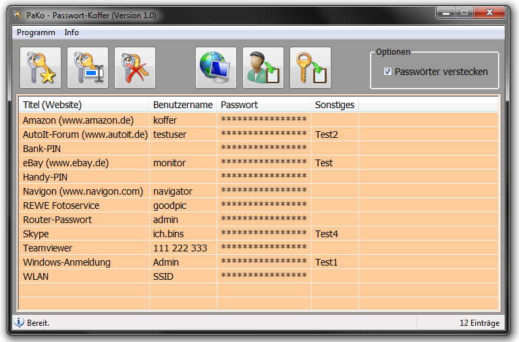Image resolution: width=519 pixels, height=342 pixels.
Task: Click the Passwort column header
Action: (x=240, y=105)
